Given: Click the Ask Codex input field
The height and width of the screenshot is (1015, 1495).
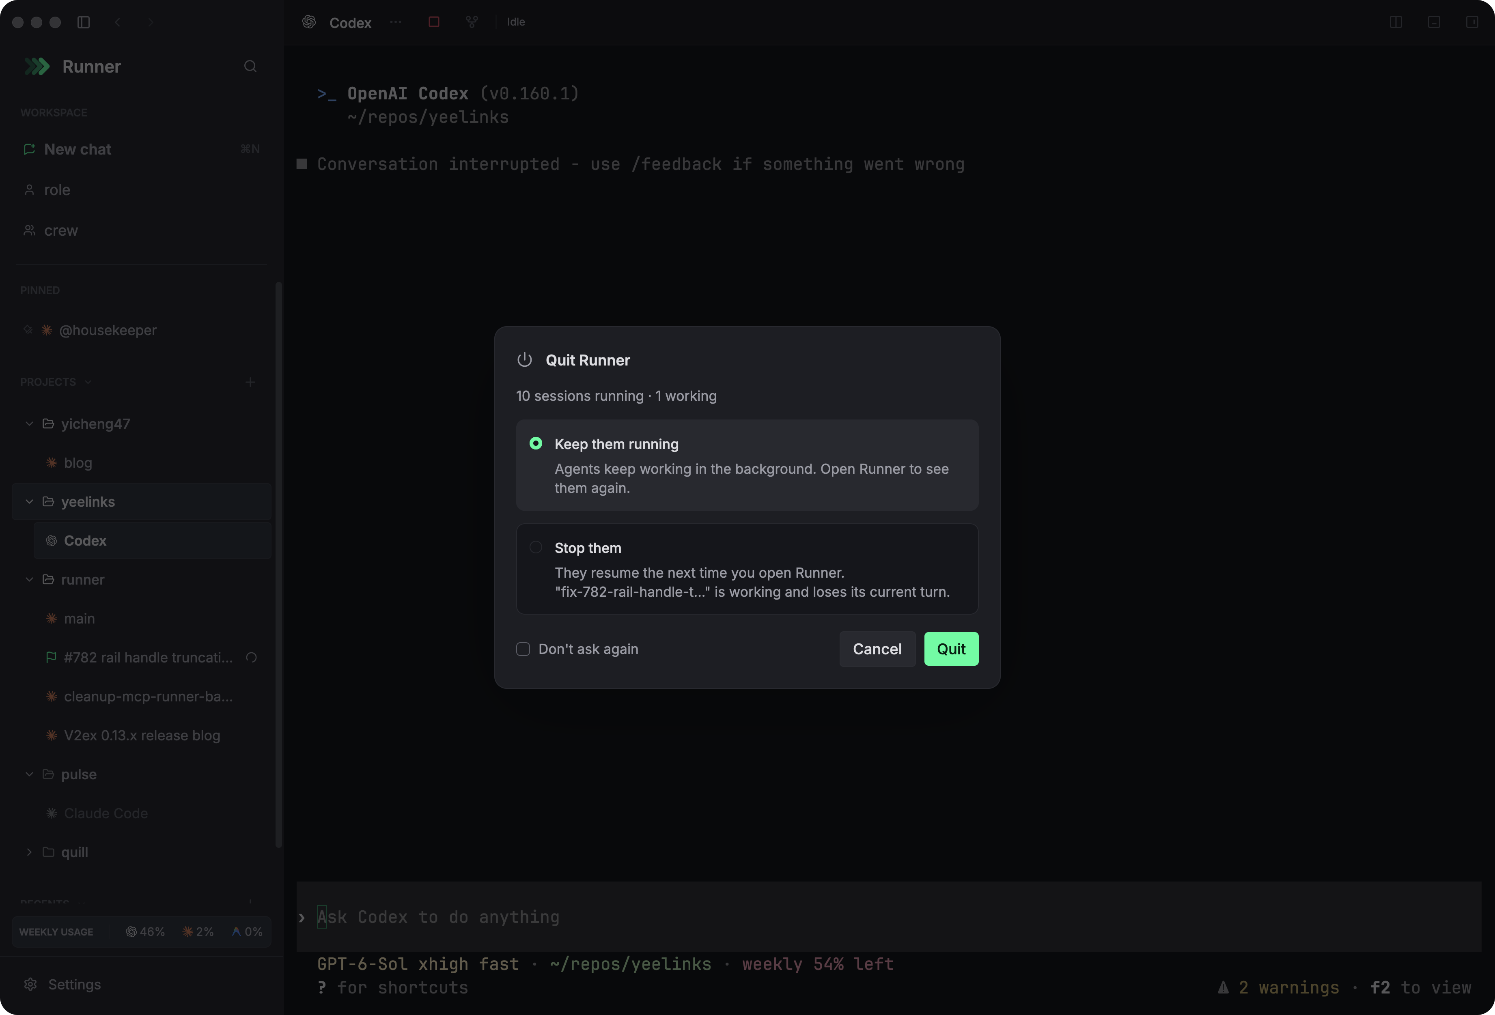Looking at the screenshot, I should point(888,916).
